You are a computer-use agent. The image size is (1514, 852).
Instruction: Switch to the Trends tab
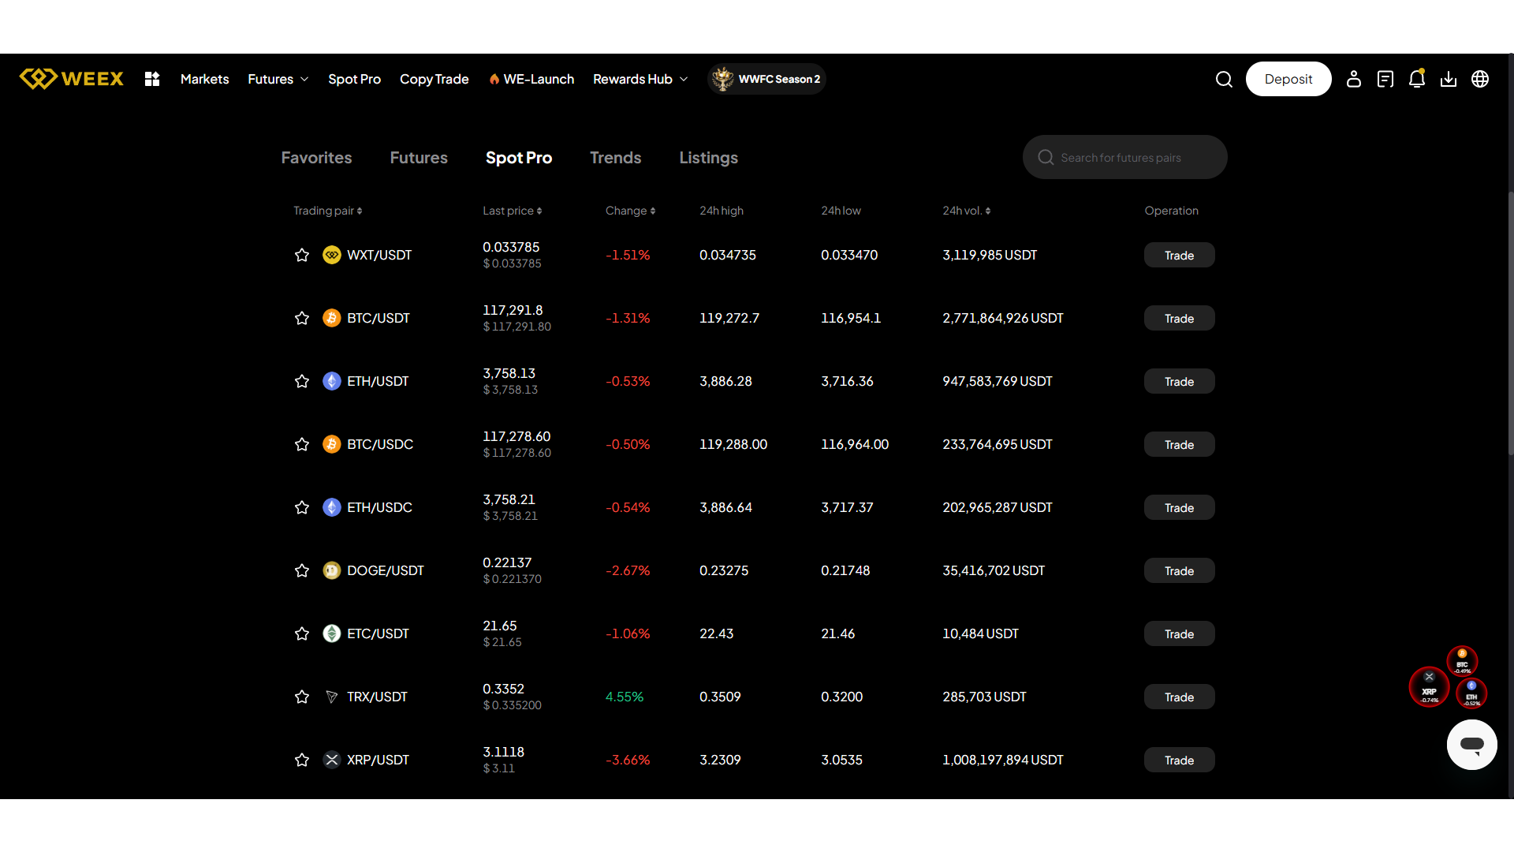(x=615, y=158)
